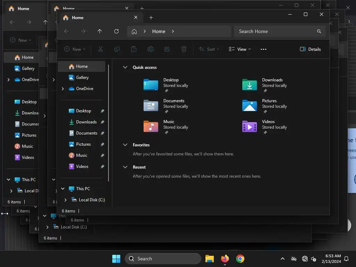Unpin Pictures from front window sidebar
Image resolution: width=356 pixels, height=267 pixels.
pos(103,144)
